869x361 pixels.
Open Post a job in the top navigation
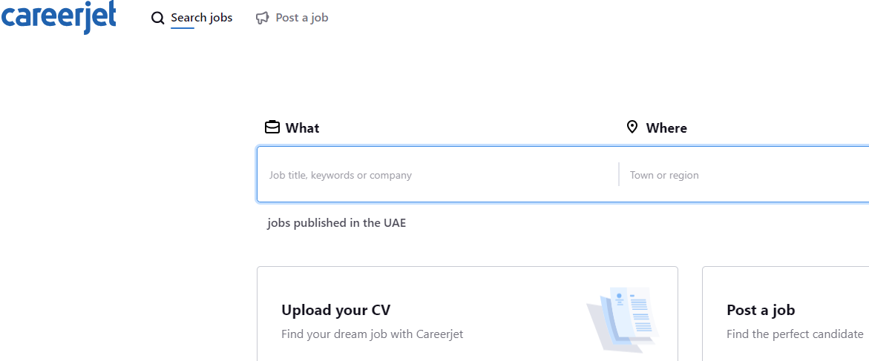pyautogui.click(x=301, y=18)
